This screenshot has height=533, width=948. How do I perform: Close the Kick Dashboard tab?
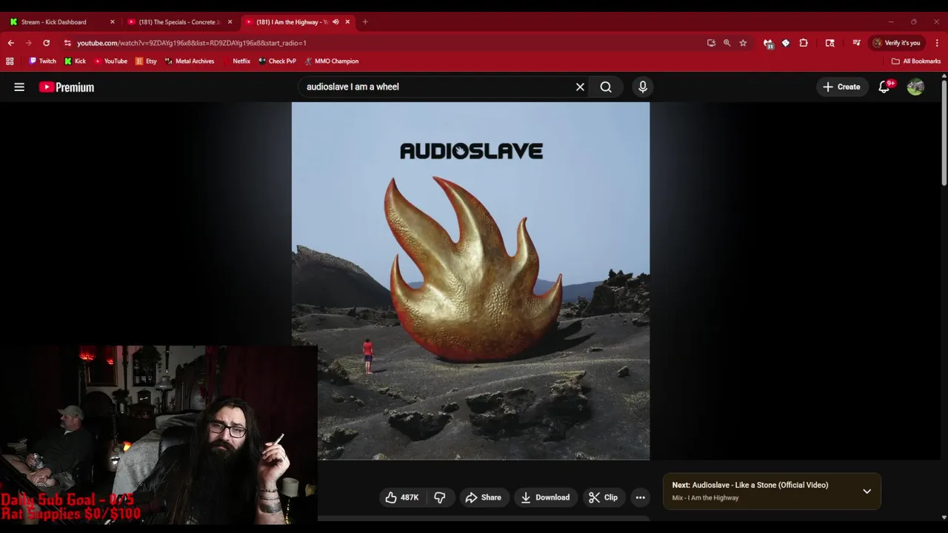[x=113, y=22]
